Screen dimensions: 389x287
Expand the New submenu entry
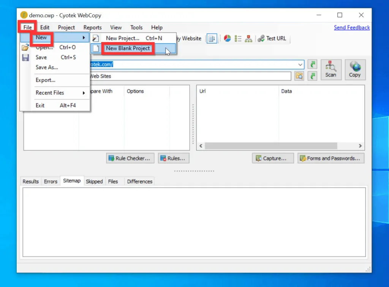tap(55, 38)
